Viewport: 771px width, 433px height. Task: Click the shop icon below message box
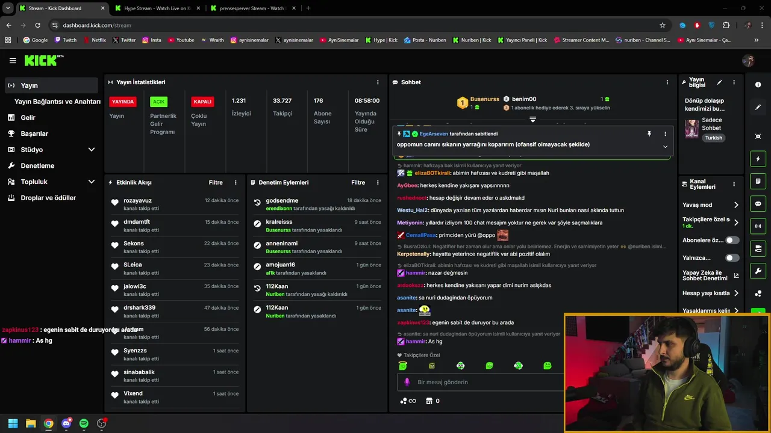[429, 401]
